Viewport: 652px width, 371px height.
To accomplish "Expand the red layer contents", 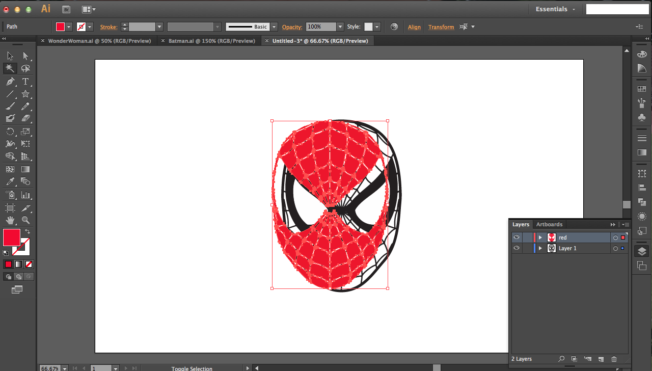I will 540,237.
